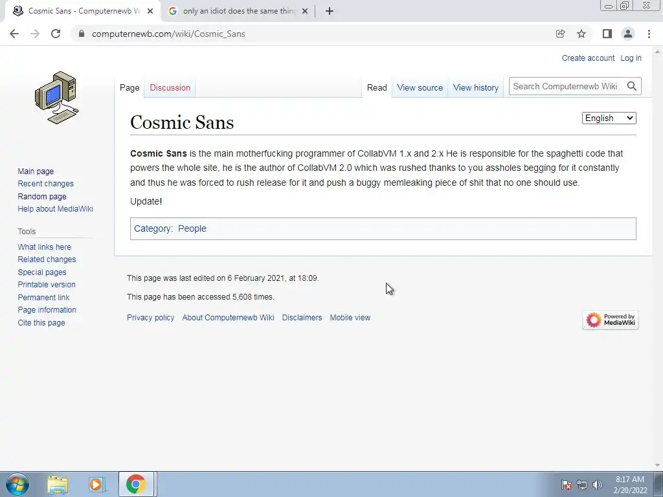Screen dimensions: 663x497
Task: Click the Permanent link
Action: tap(43, 297)
